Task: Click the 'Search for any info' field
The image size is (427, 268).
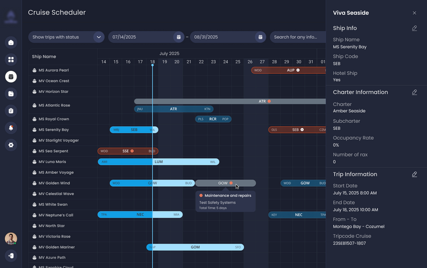Action: tap(296, 37)
